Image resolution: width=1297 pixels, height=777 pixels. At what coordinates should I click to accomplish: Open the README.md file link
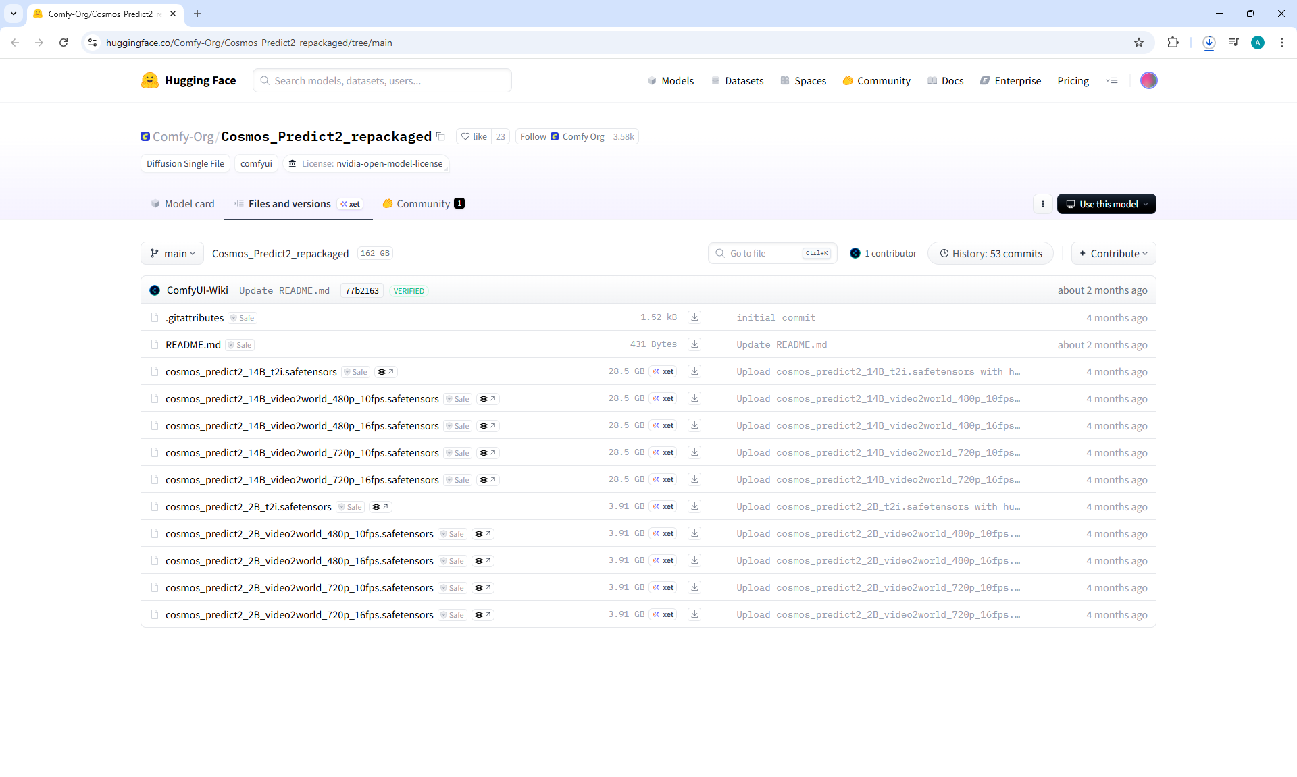pos(193,344)
